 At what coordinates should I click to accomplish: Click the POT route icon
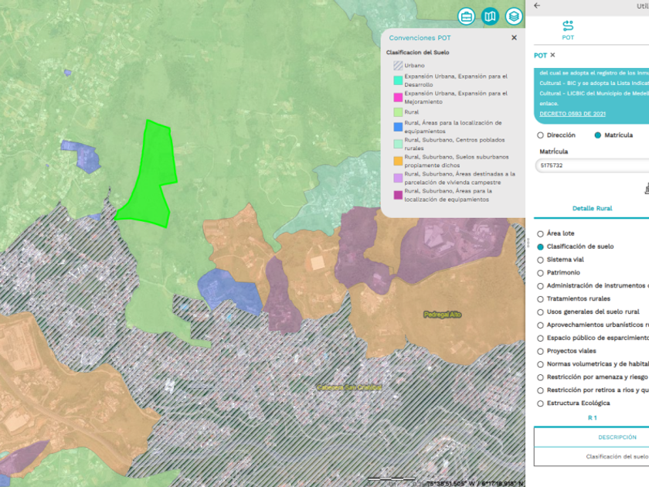pos(568,26)
